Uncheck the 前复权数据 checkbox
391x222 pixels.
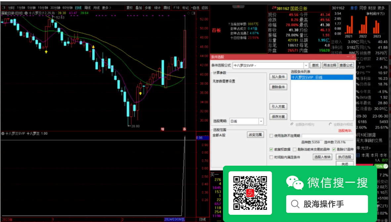click(x=271, y=149)
